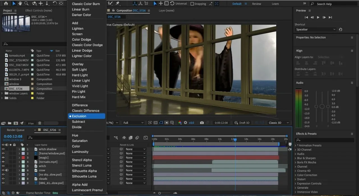The image size is (359, 196).
Task: Hide the witch shadow layer
Action: pos(3,149)
